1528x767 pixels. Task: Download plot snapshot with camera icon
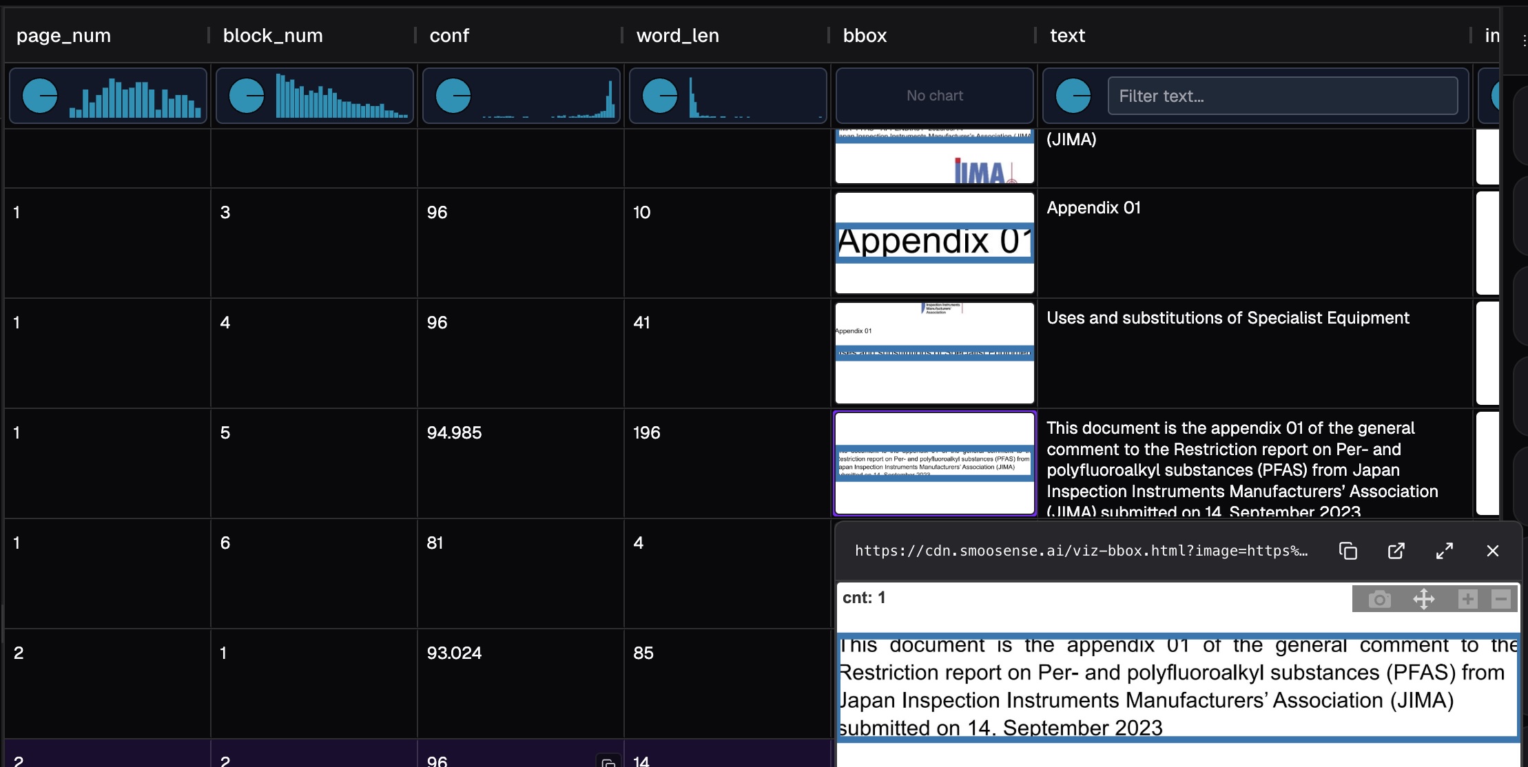click(x=1379, y=599)
